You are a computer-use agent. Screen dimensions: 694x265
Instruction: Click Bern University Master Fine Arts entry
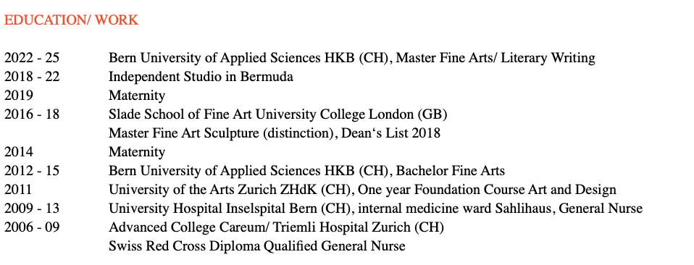click(352, 58)
